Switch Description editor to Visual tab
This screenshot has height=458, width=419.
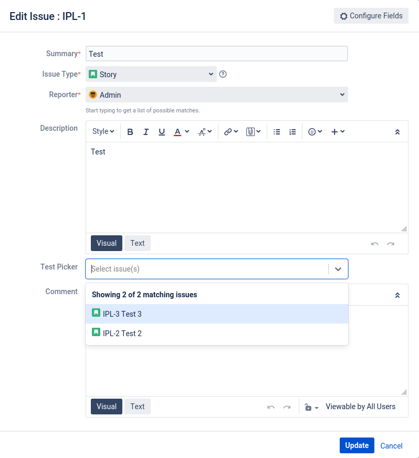click(107, 243)
